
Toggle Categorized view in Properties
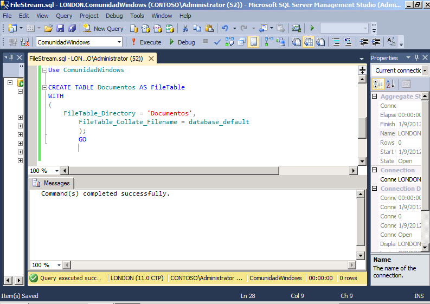[x=378, y=84]
